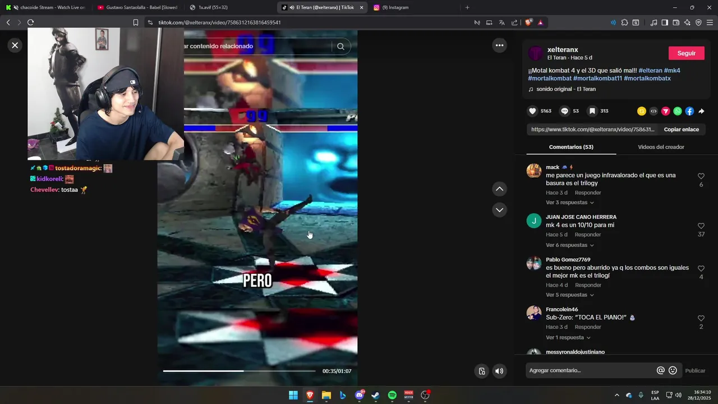Open the Brave Wallet icon
The image size is (718, 404).
(x=676, y=22)
